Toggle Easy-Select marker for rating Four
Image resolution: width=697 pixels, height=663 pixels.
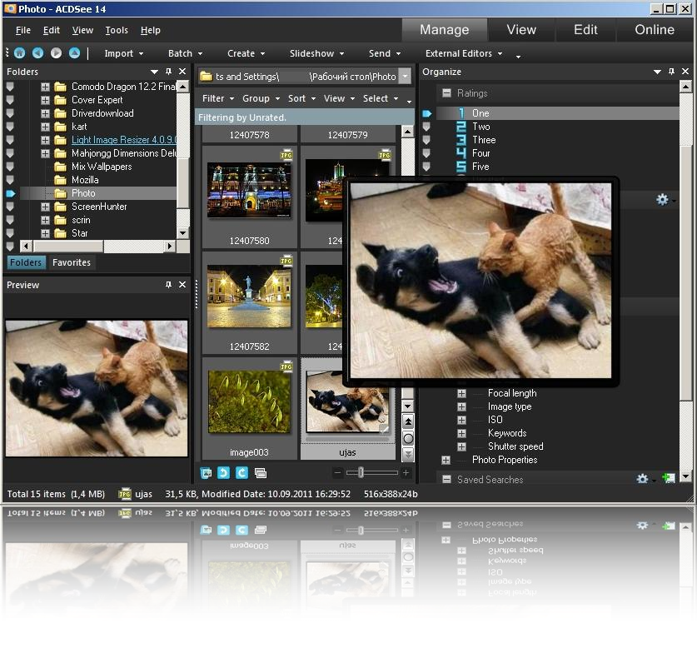tap(426, 153)
